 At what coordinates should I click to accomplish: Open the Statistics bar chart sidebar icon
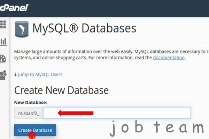(x=3, y=42)
